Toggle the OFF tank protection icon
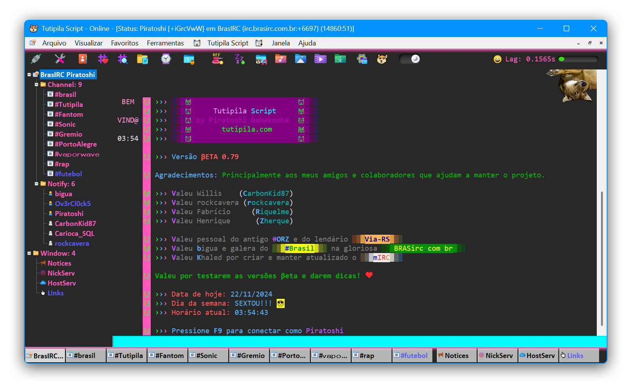The image size is (630, 387). pos(218,59)
